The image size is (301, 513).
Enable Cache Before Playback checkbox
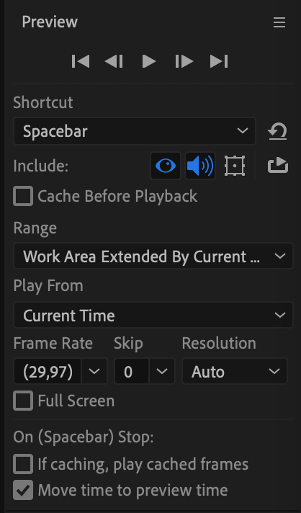(x=23, y=196)
